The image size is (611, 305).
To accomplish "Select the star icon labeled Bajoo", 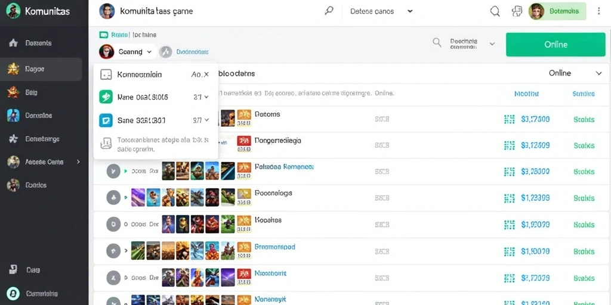I will pyautogui.click(x=13, y=69).
